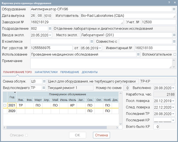Viewport: 178px width, 142px height.
Task: Open the Подразделение 802 lookup list icon
Action: click(x=50, y=28)
